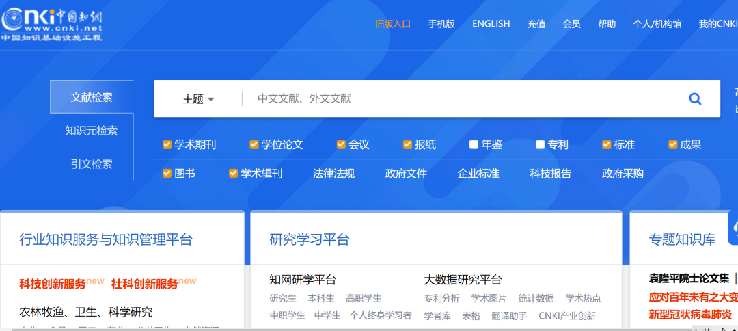Image resolution: width=738 pixels, height=331 pixels.
Task: Click the CNKI logo at top left
Action: click(x=51, y=25)
